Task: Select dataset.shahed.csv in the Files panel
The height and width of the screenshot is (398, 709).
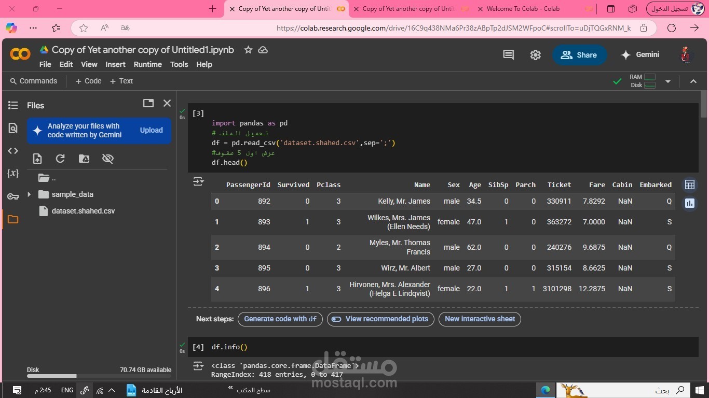Action: 83,210
